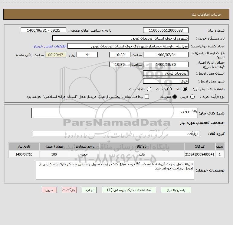Click the خروج exit button

pos(49,190)
